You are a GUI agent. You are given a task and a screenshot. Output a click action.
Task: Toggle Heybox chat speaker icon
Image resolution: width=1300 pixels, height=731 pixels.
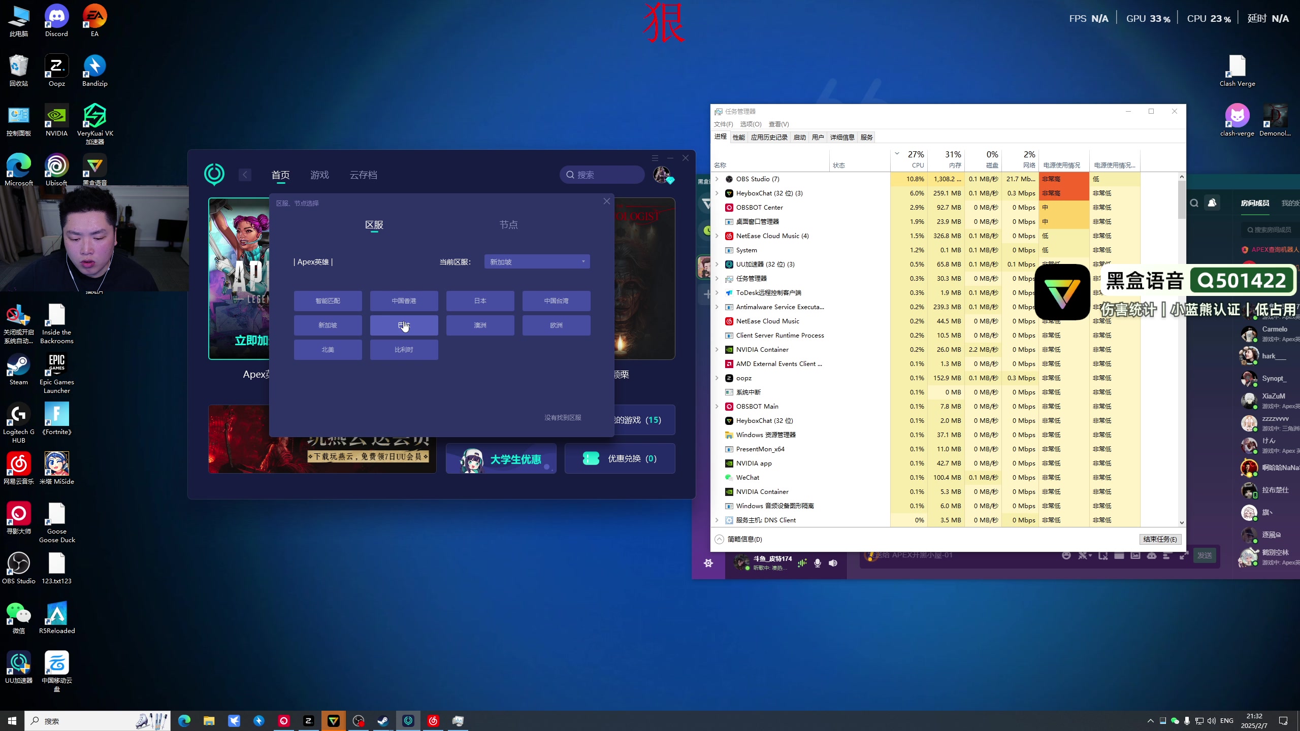833,563
